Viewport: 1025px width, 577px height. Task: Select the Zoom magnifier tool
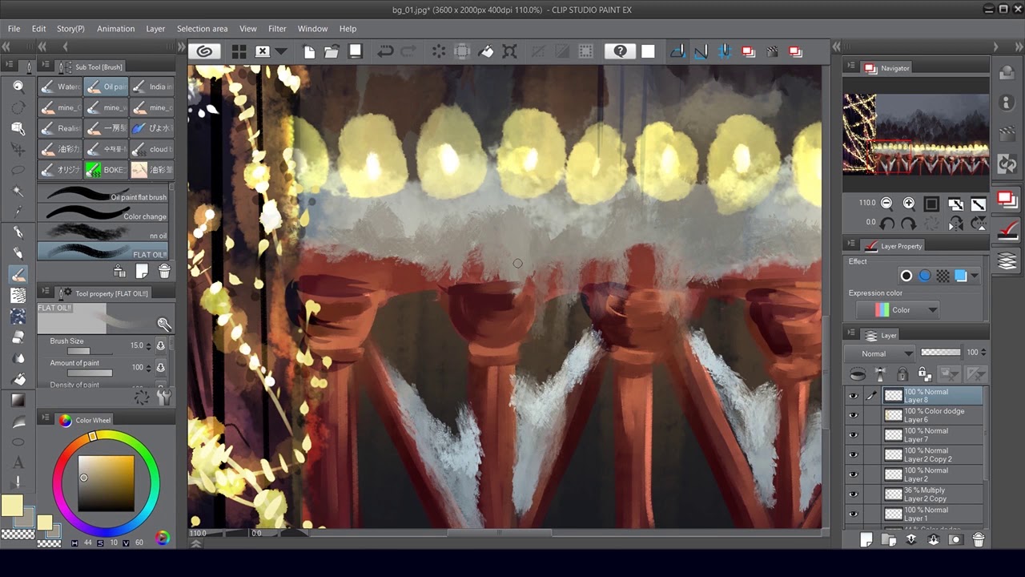[18, 87]
